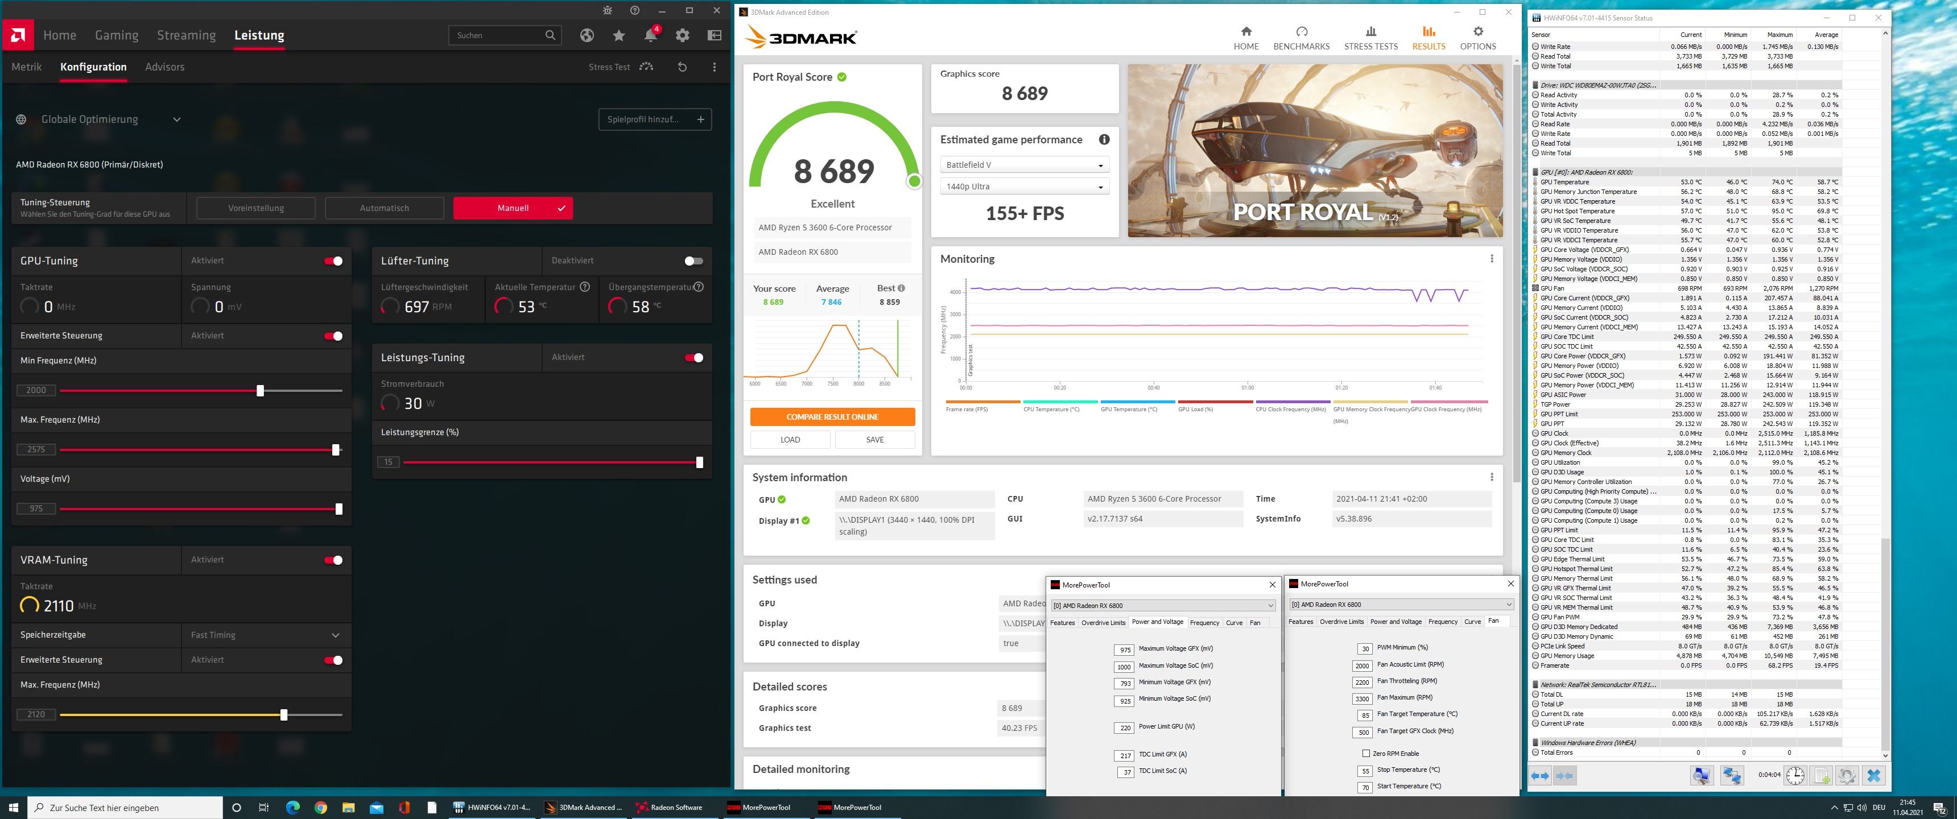Select the Voreinstellung tuning mode
Viewport: 1957px width, 819px height.
click(256, 208)
